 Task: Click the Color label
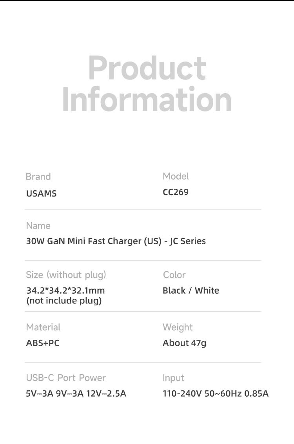(174, 275)
